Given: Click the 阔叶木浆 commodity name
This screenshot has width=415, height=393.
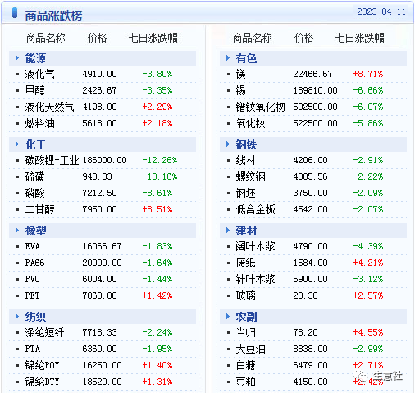Looking at the screenshot, I should (255, 246).
